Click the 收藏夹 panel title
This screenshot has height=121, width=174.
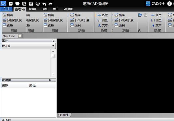(6, 80)
